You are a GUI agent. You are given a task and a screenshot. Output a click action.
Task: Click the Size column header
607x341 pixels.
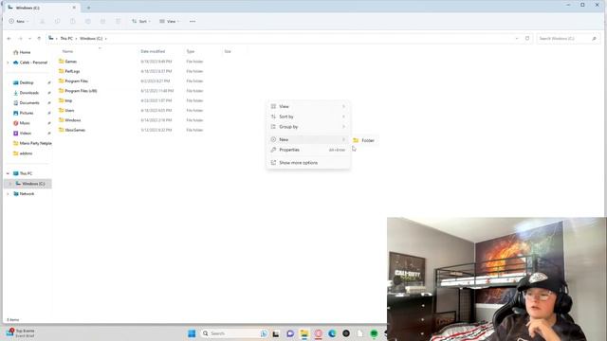point(228,51)
